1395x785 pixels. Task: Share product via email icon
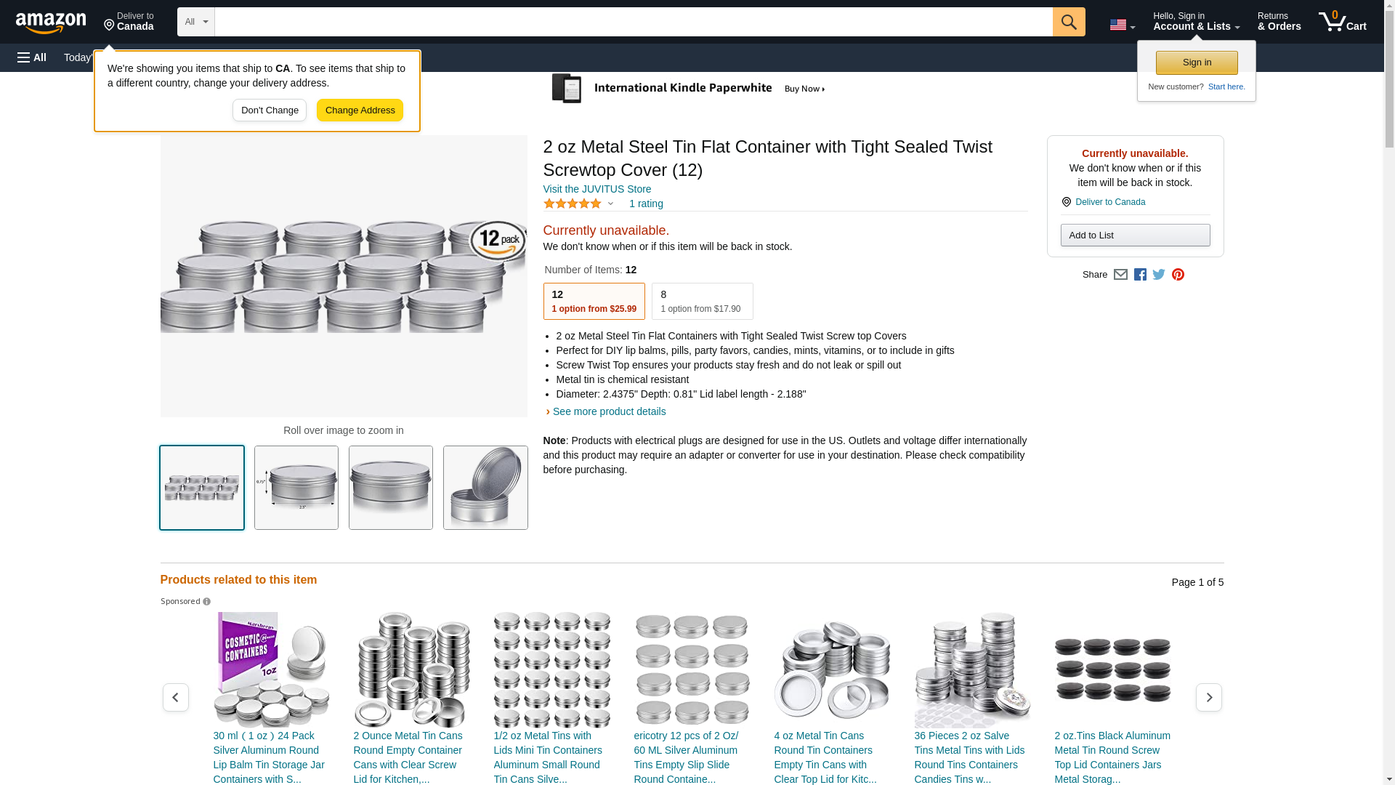1120,275
